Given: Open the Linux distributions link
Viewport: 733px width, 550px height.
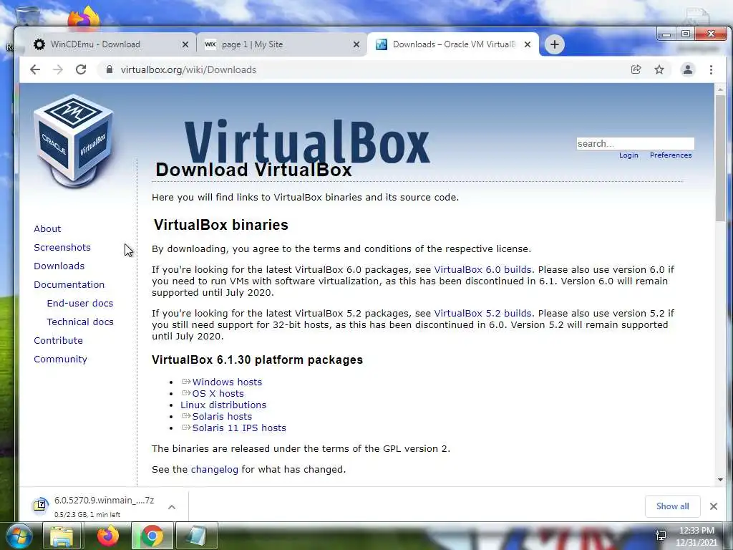Looking at the screenshot, I should (x=223, y=405).
